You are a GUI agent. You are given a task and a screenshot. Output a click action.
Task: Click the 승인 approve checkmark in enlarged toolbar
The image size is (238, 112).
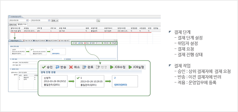44,67
